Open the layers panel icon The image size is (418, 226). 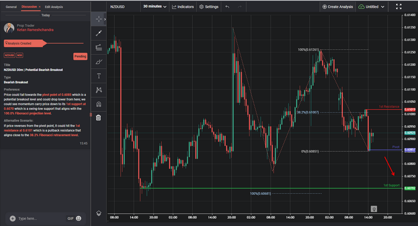coord(99,213)
